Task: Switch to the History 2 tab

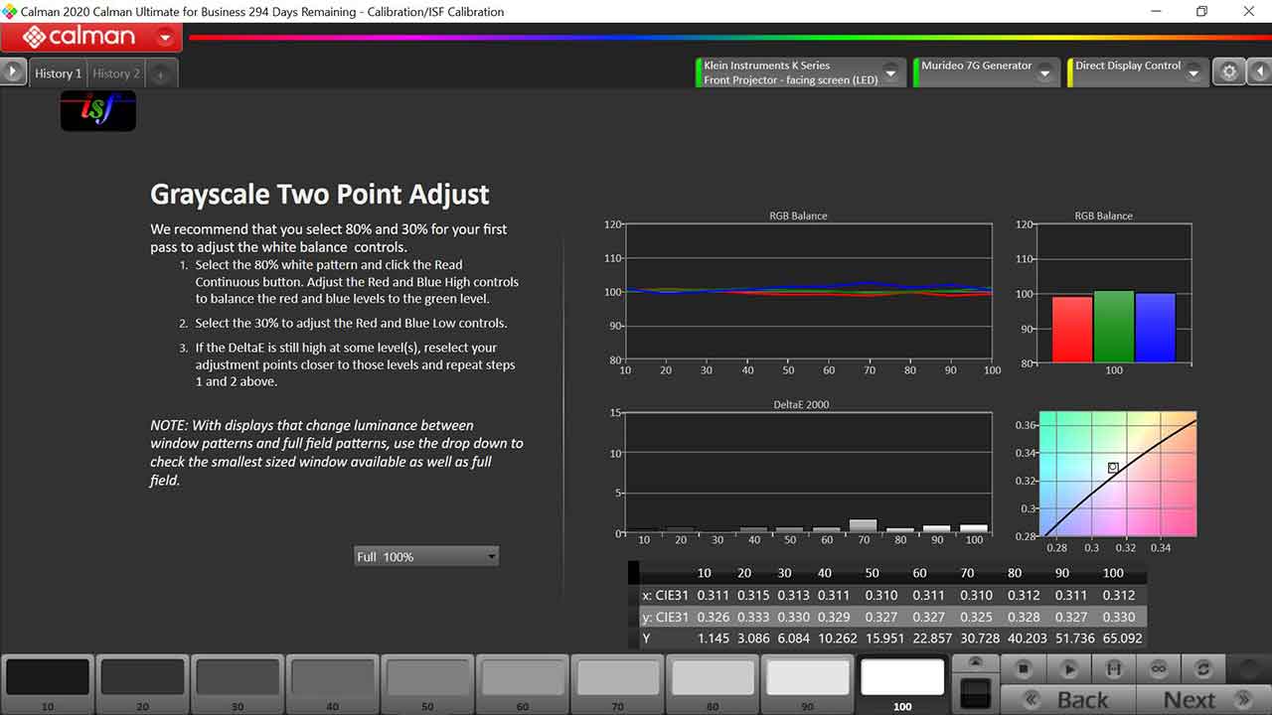Action: 116,73
